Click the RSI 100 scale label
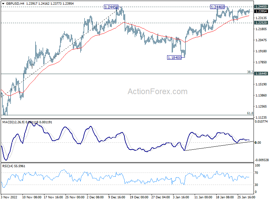The height and width of the screenshot is (201, 269). pos(258,165)
